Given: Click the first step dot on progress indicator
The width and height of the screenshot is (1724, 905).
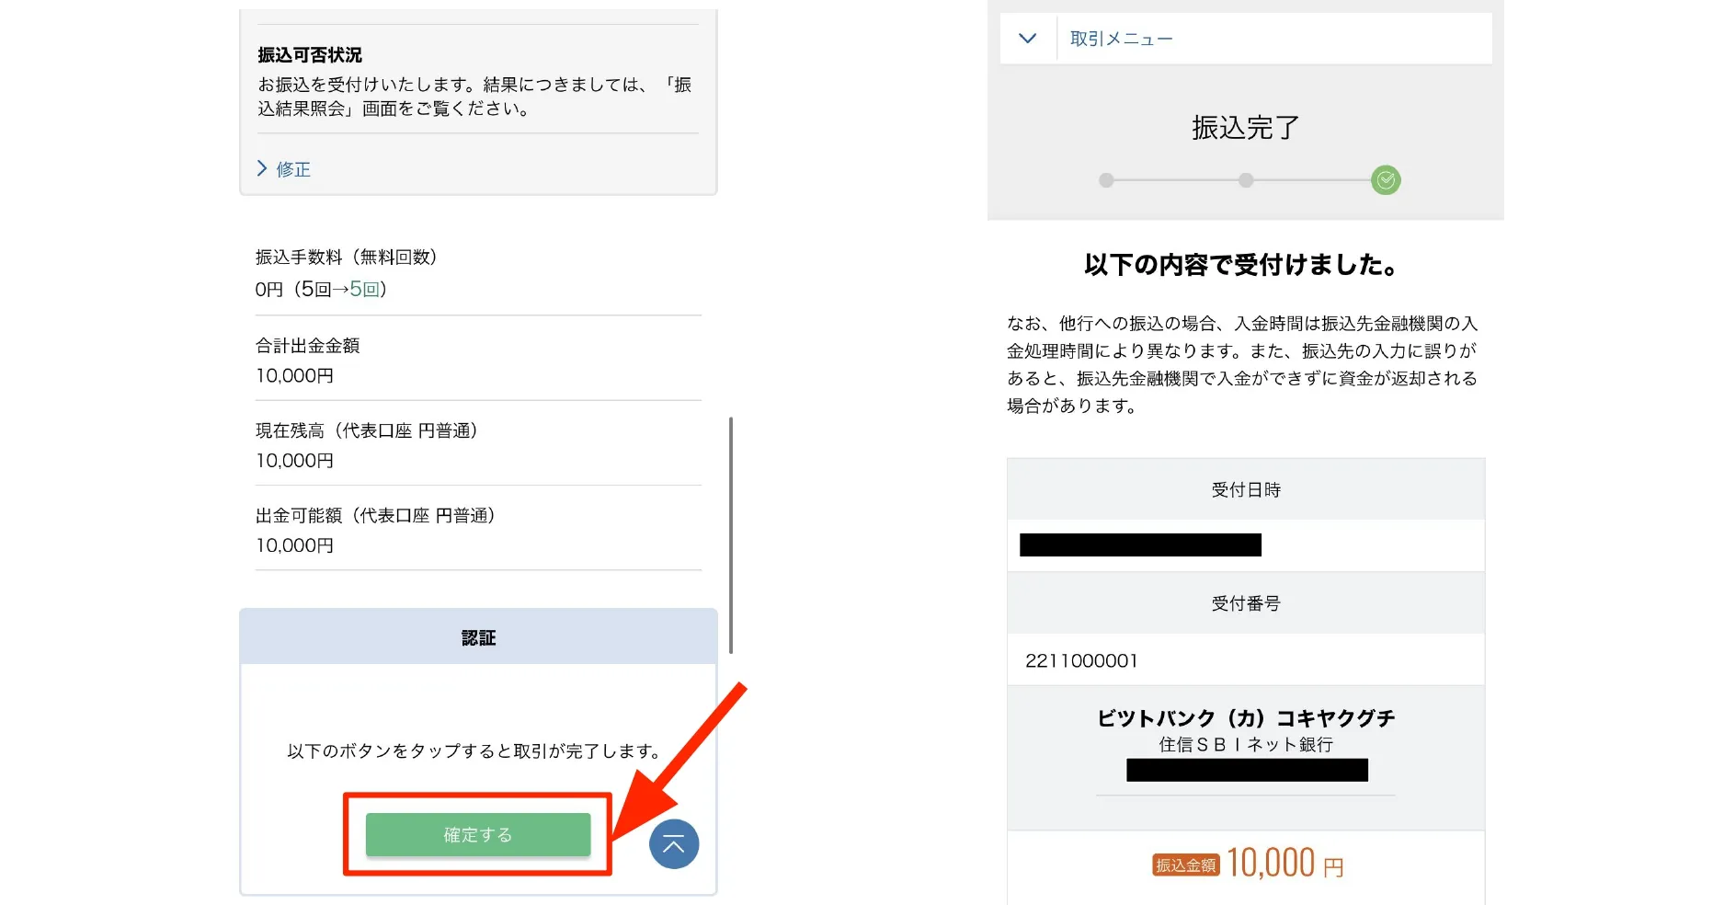Looking at the screenshot, I should [1105, 180].
